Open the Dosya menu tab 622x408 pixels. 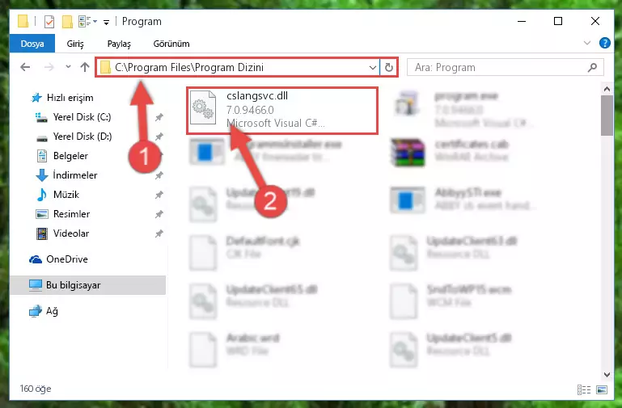[32, 44]
